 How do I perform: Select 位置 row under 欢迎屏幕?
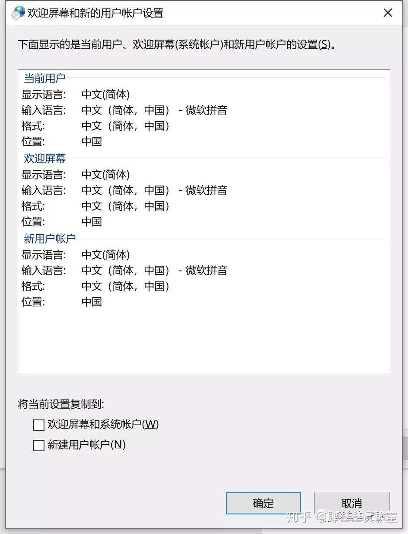click(x=33, y=222)
